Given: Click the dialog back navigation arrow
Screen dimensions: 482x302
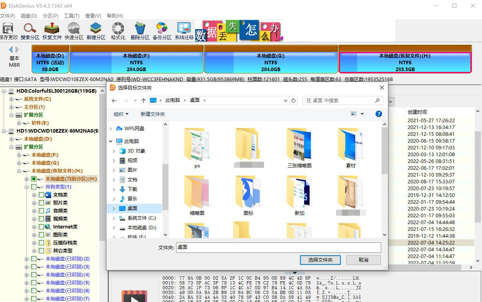Looking at the screenshot, I should tap(114, 100).
